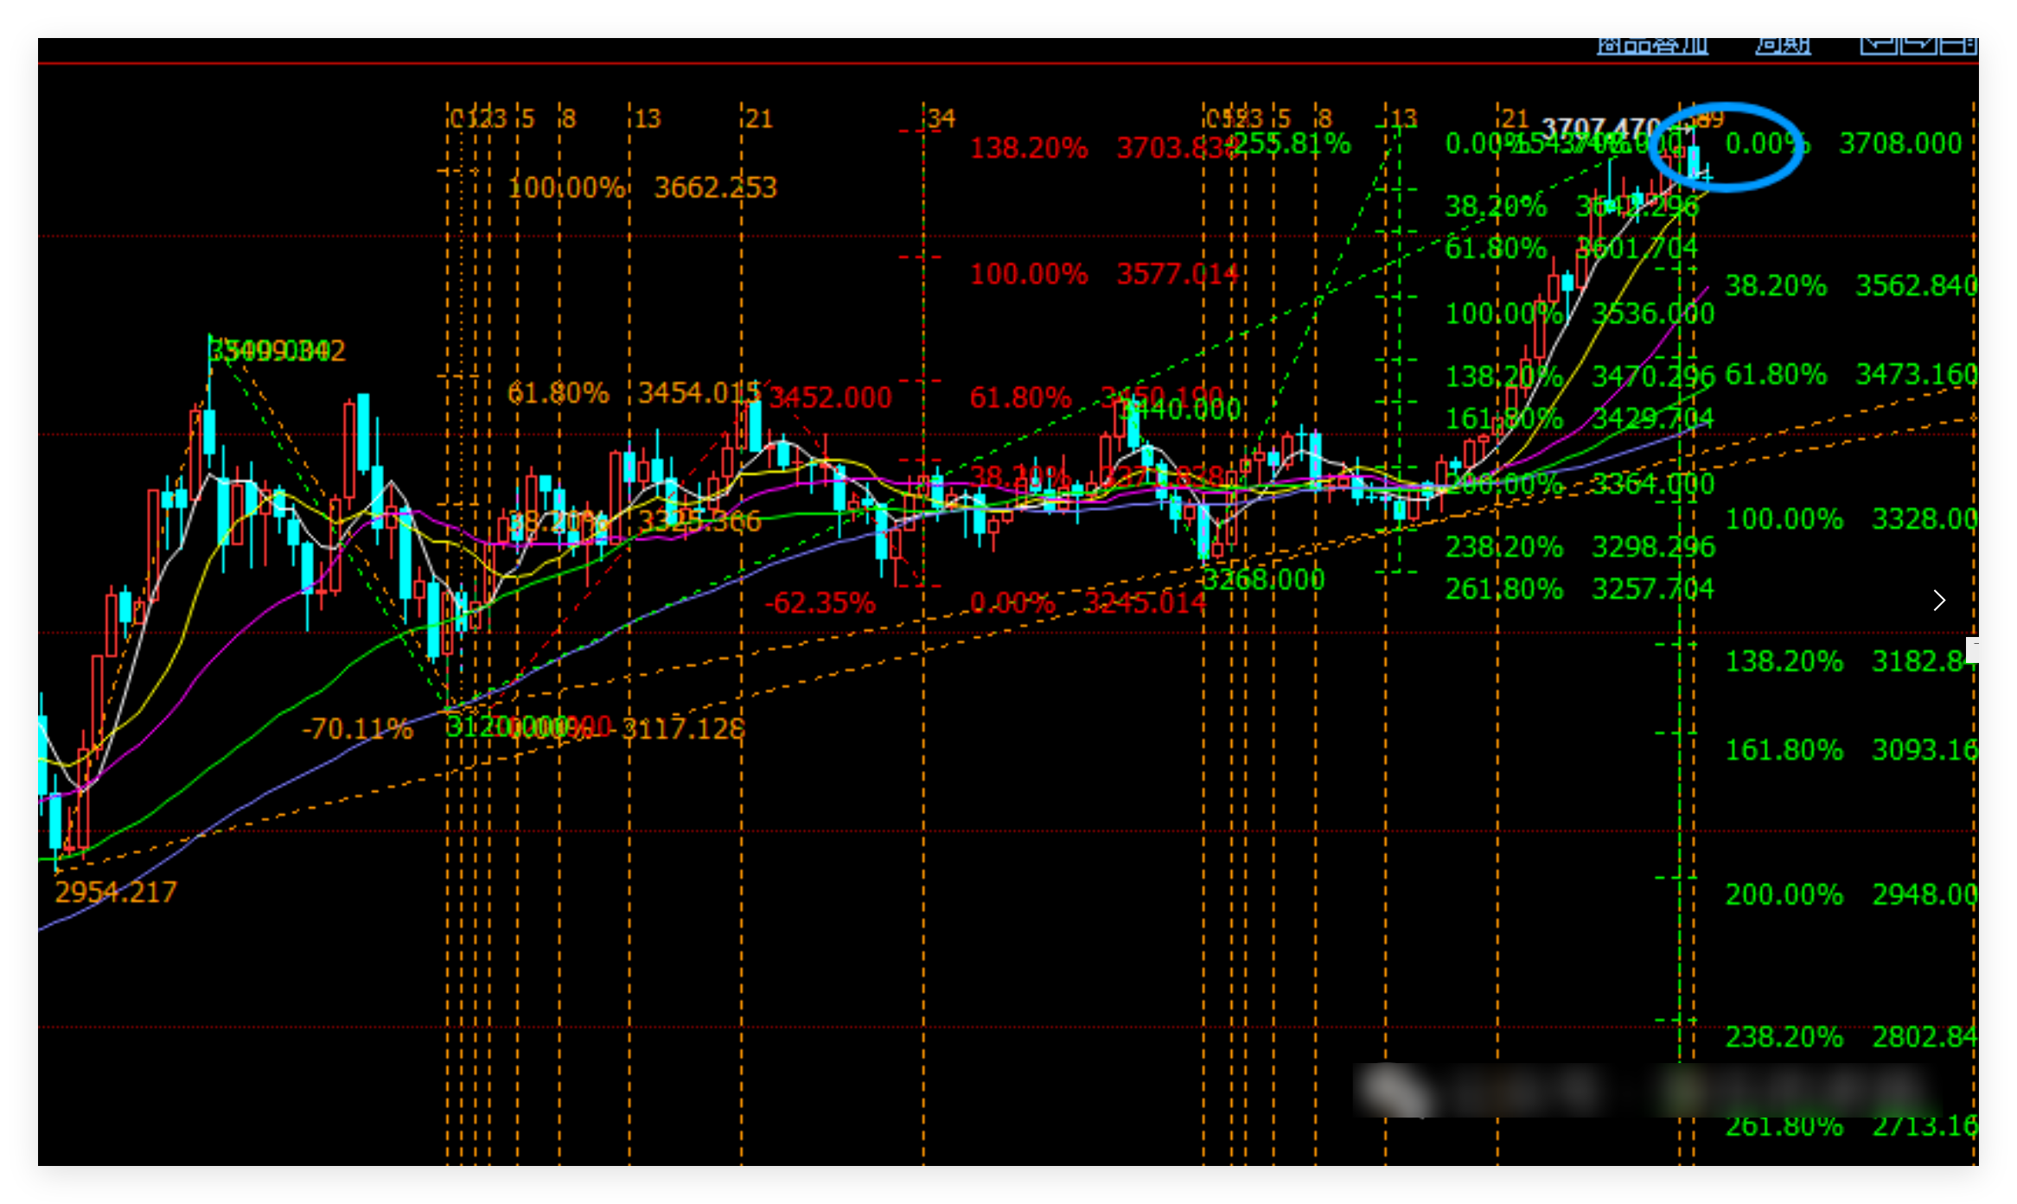Click the small white handle on the chart's right edge

1972,649
